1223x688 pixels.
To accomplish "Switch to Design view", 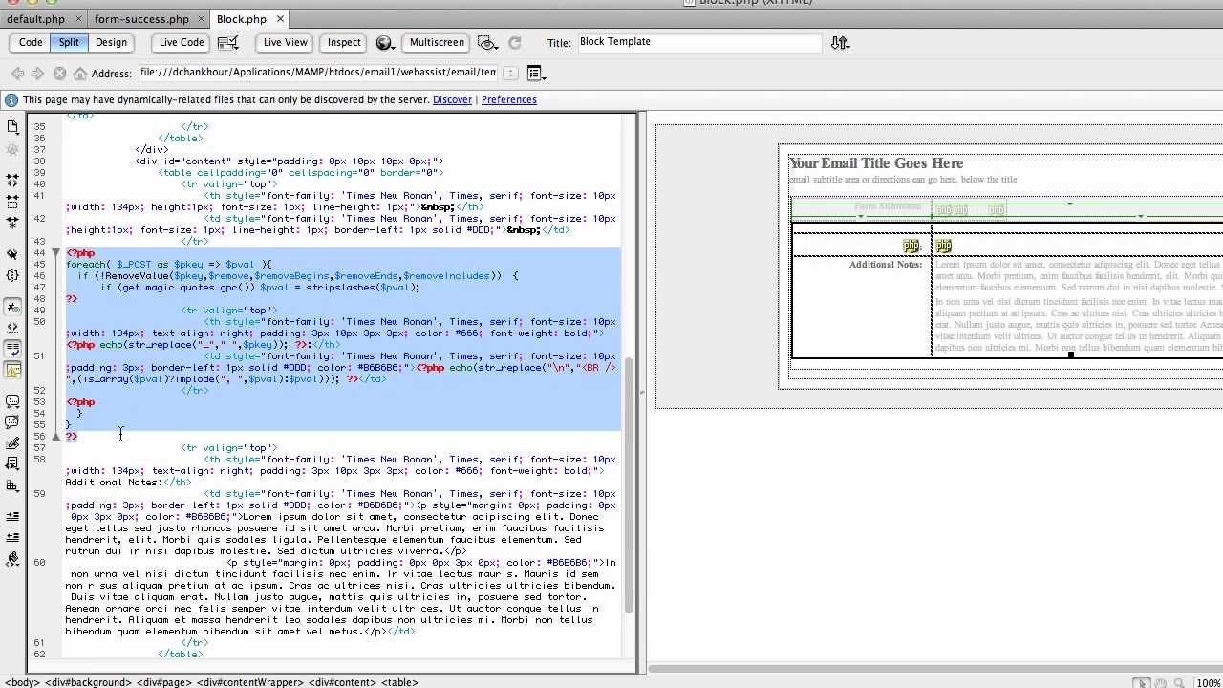I will click(x=111, y=42).
